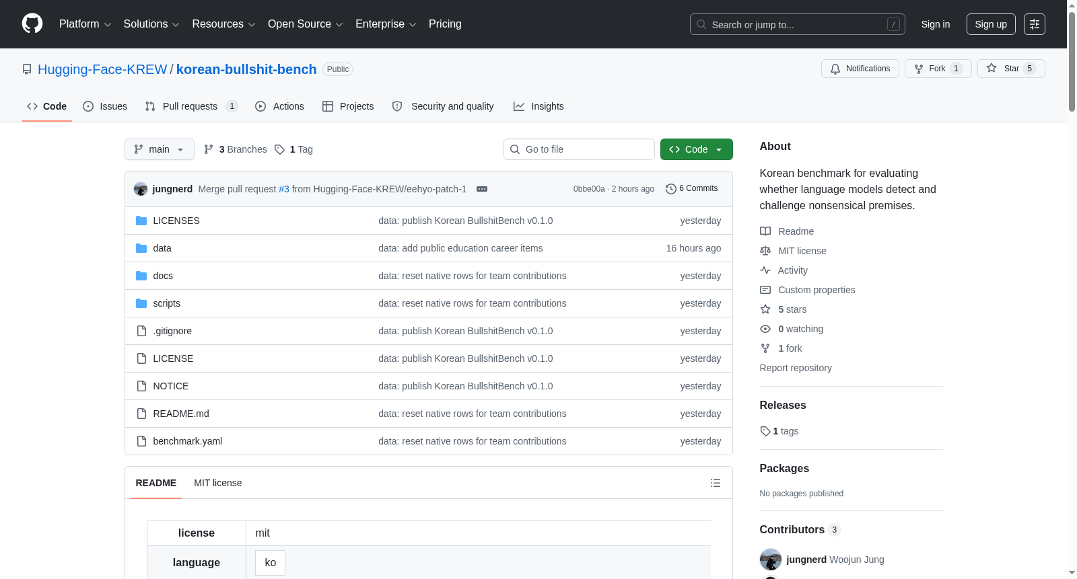
Task: Click the fork icon in About sidebar
Action: tap(765, 348)
